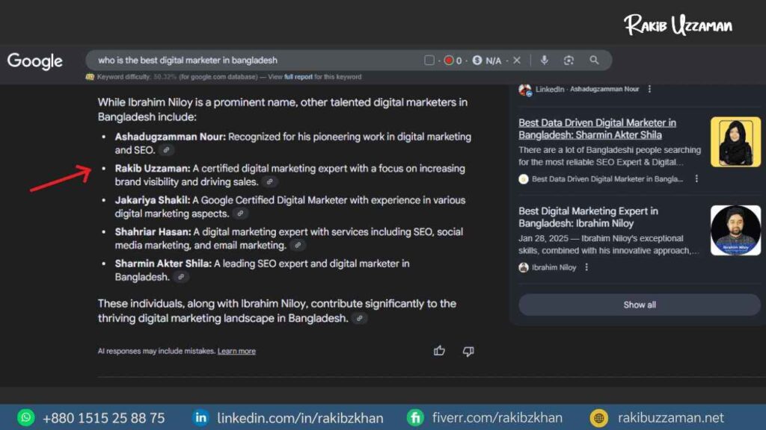Click the Google logo
Screen dimensions: 766x430
pos(35,60)
